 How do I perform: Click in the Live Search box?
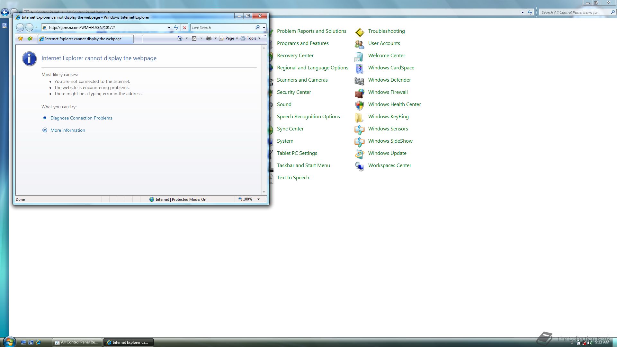pyautogui.click(x=223, y=28)
